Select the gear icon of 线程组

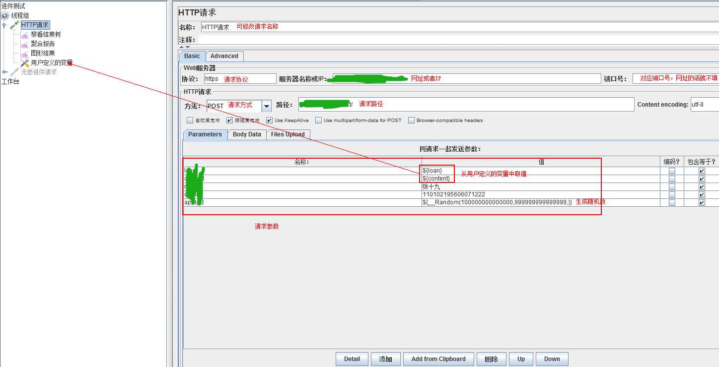tap(5, 15)
